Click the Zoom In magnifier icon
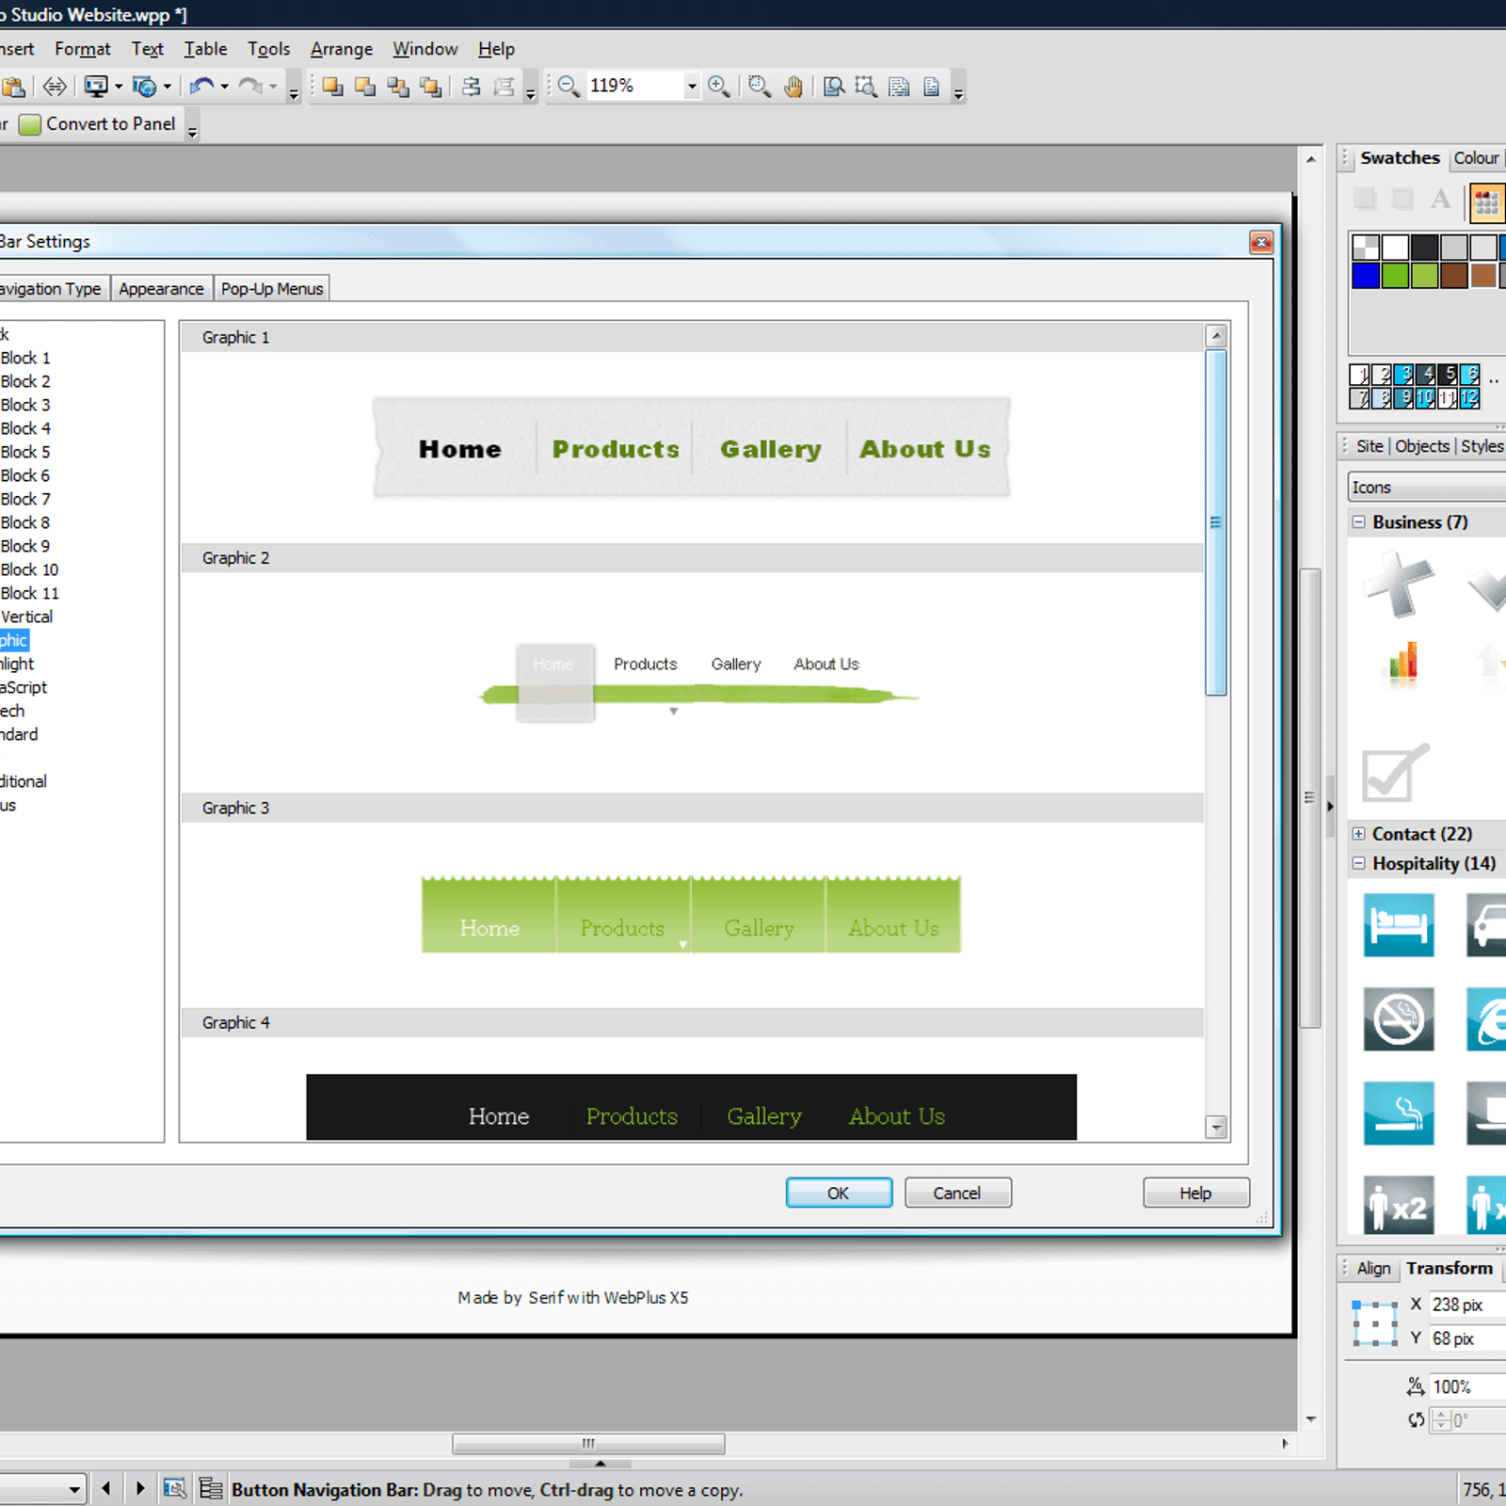The image size is (1506, 1506). [719, 87]
